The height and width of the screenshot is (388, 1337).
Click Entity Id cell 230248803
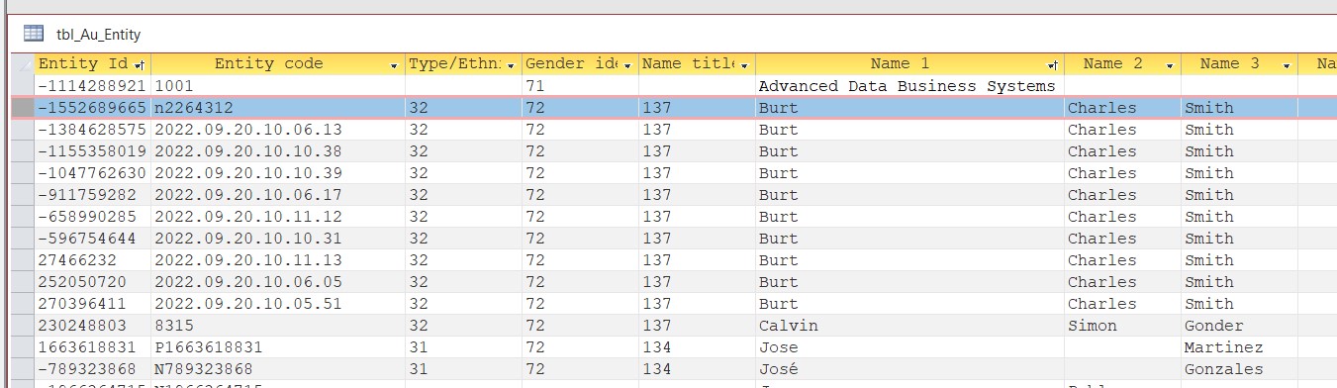92,326
